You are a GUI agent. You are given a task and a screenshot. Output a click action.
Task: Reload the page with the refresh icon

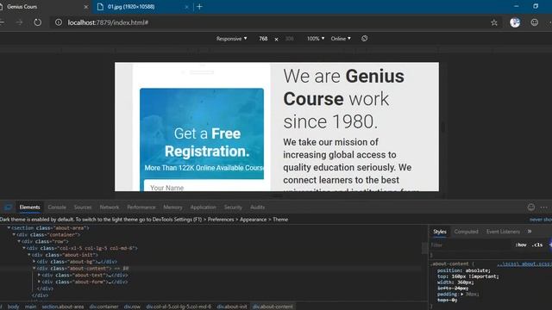pos(37,22)
